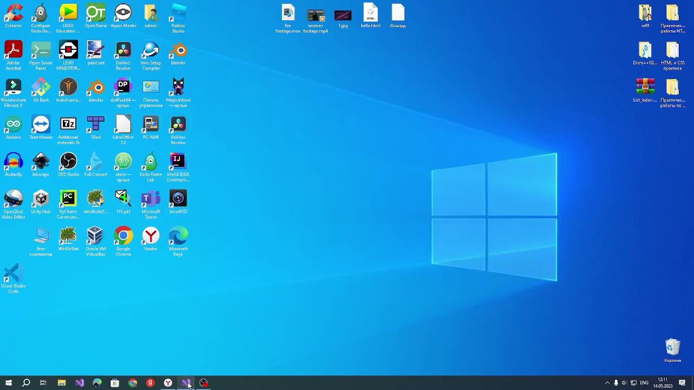Click the fire footage.mov file
The height and width of the screenshot is (390, 694).
click(288, 19)
